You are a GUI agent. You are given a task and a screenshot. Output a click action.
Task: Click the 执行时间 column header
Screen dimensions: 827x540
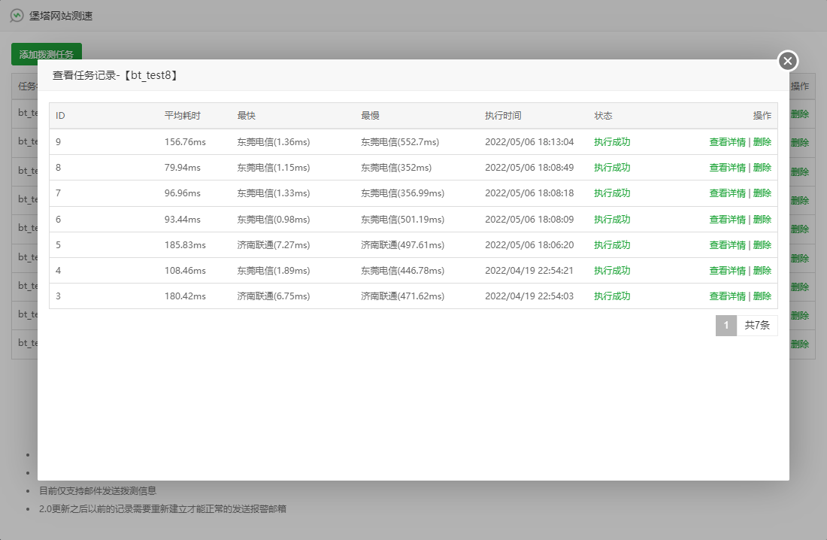pos(503,116)
